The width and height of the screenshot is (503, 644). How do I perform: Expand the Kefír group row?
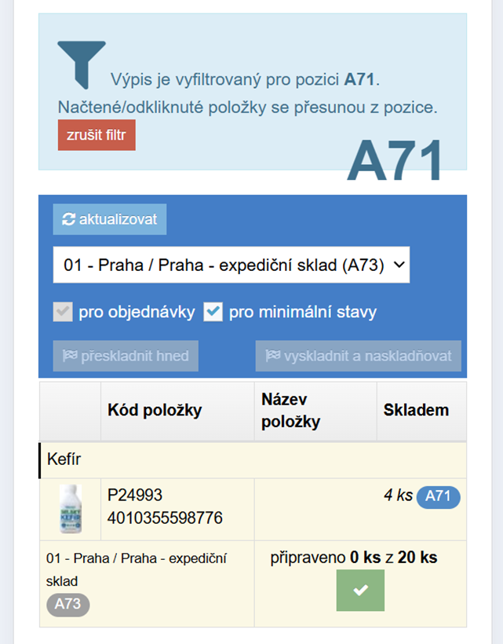(253, 459)
